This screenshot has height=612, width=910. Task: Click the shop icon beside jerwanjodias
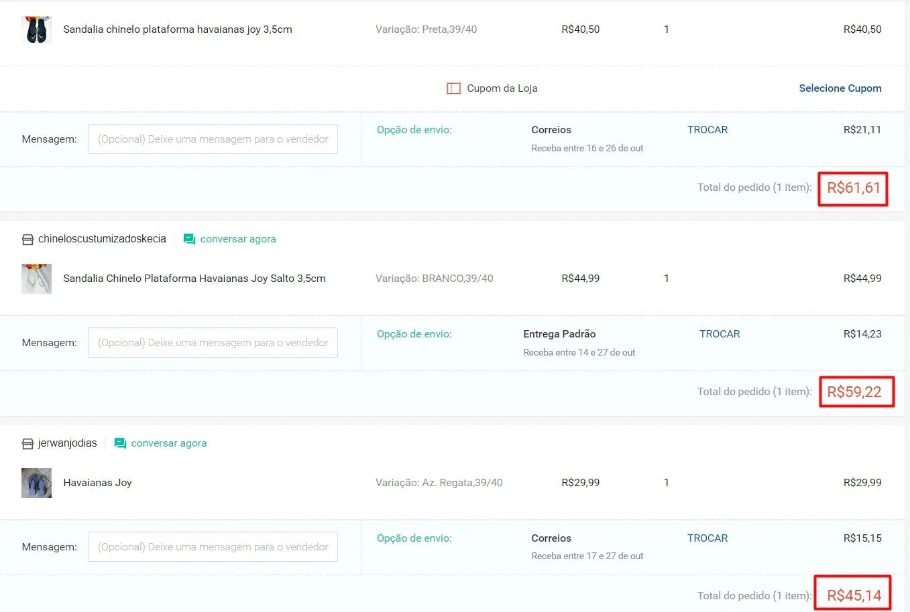point(27,443)
